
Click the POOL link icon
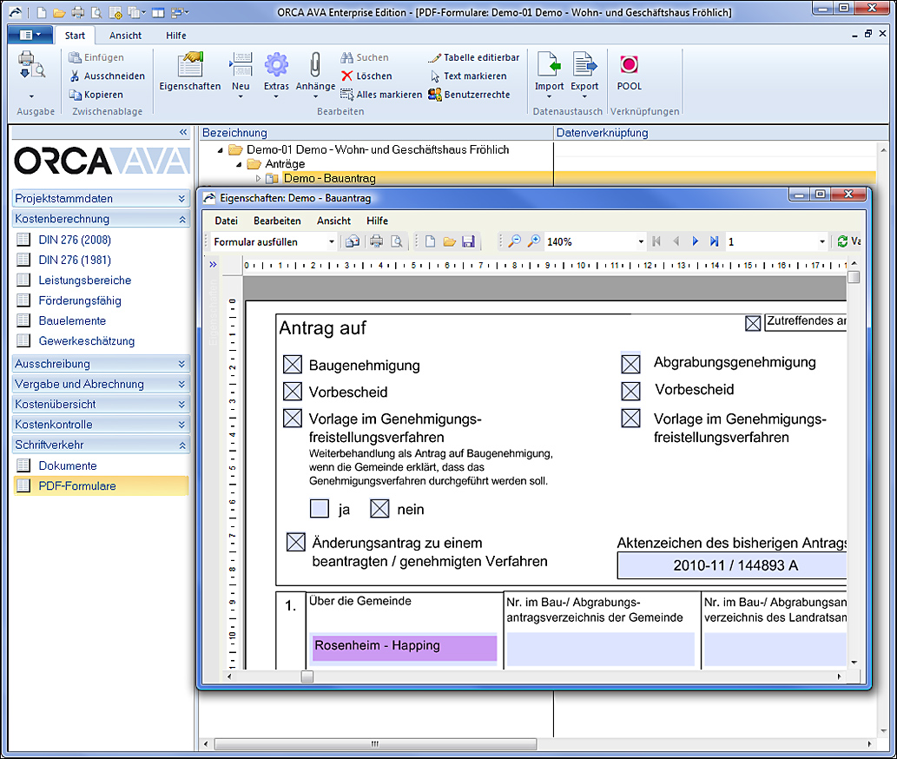(x=629, y=68)
